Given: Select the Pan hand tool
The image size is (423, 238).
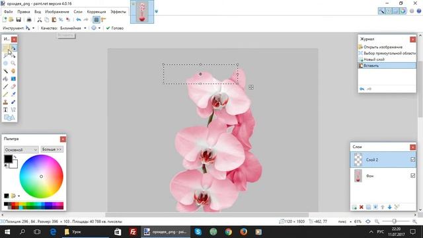Looking at the screenshot, I should [13, 71].
